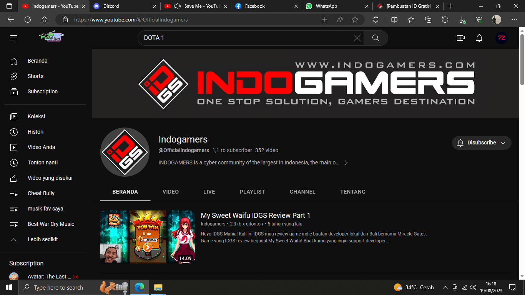Viewport: 525px width, 295px height.
Task: Open the PLAYLIST channel tab
Action: (x=252, y=192)
